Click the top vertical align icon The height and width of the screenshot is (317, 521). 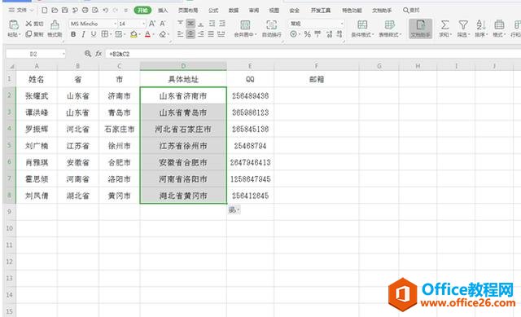[x=180, y=24]
